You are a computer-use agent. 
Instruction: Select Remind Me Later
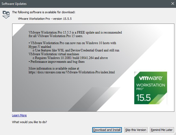[162, 130]
